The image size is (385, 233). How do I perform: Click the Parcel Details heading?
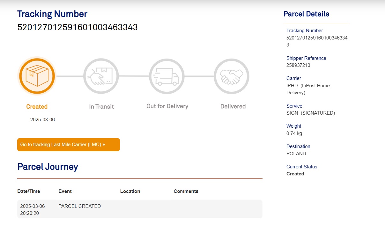tap(306, 14)
